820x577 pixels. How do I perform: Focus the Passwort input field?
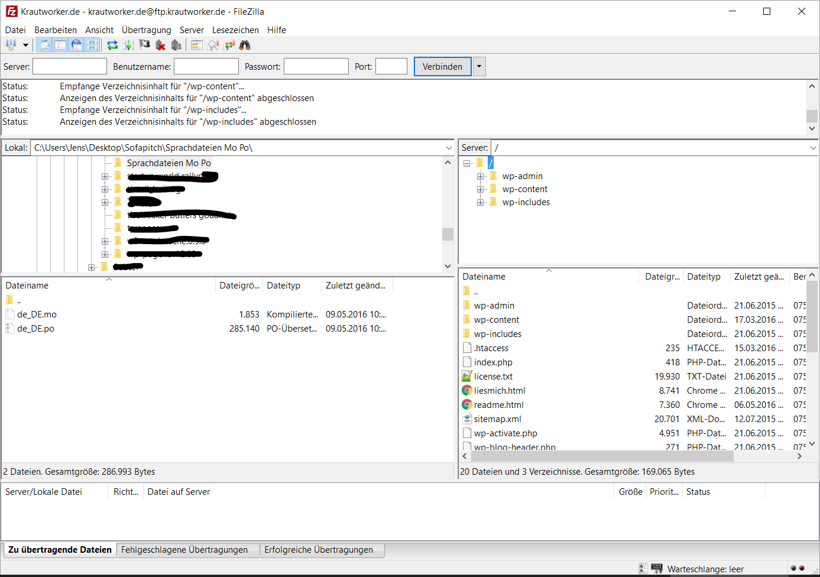[x=316, y=66]
